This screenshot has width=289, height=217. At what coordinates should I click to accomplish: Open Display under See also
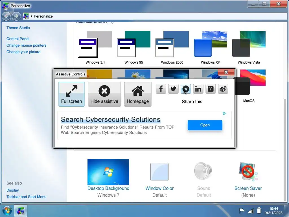(12, 190)
